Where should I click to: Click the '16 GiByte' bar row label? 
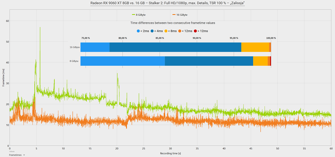click(x=75, y=47)
